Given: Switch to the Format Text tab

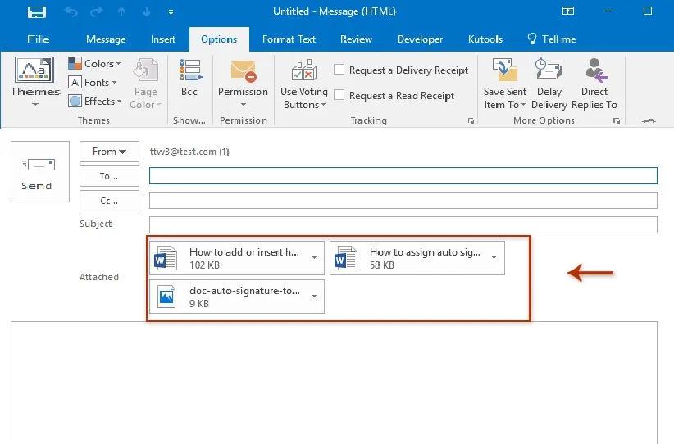Looking at the screenshot, I should coord(289,39).
